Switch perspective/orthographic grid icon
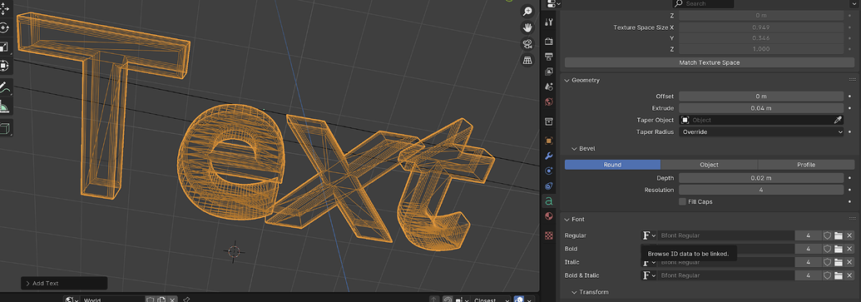Screen dimensions: 861x302 coord(527,60)
